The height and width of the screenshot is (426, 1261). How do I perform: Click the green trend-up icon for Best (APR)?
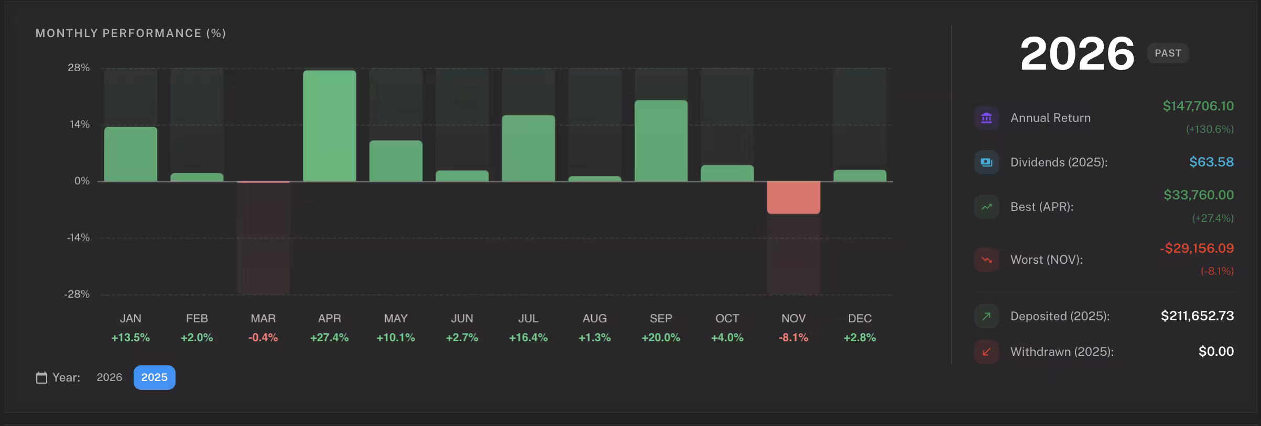[x=986, y=207]
